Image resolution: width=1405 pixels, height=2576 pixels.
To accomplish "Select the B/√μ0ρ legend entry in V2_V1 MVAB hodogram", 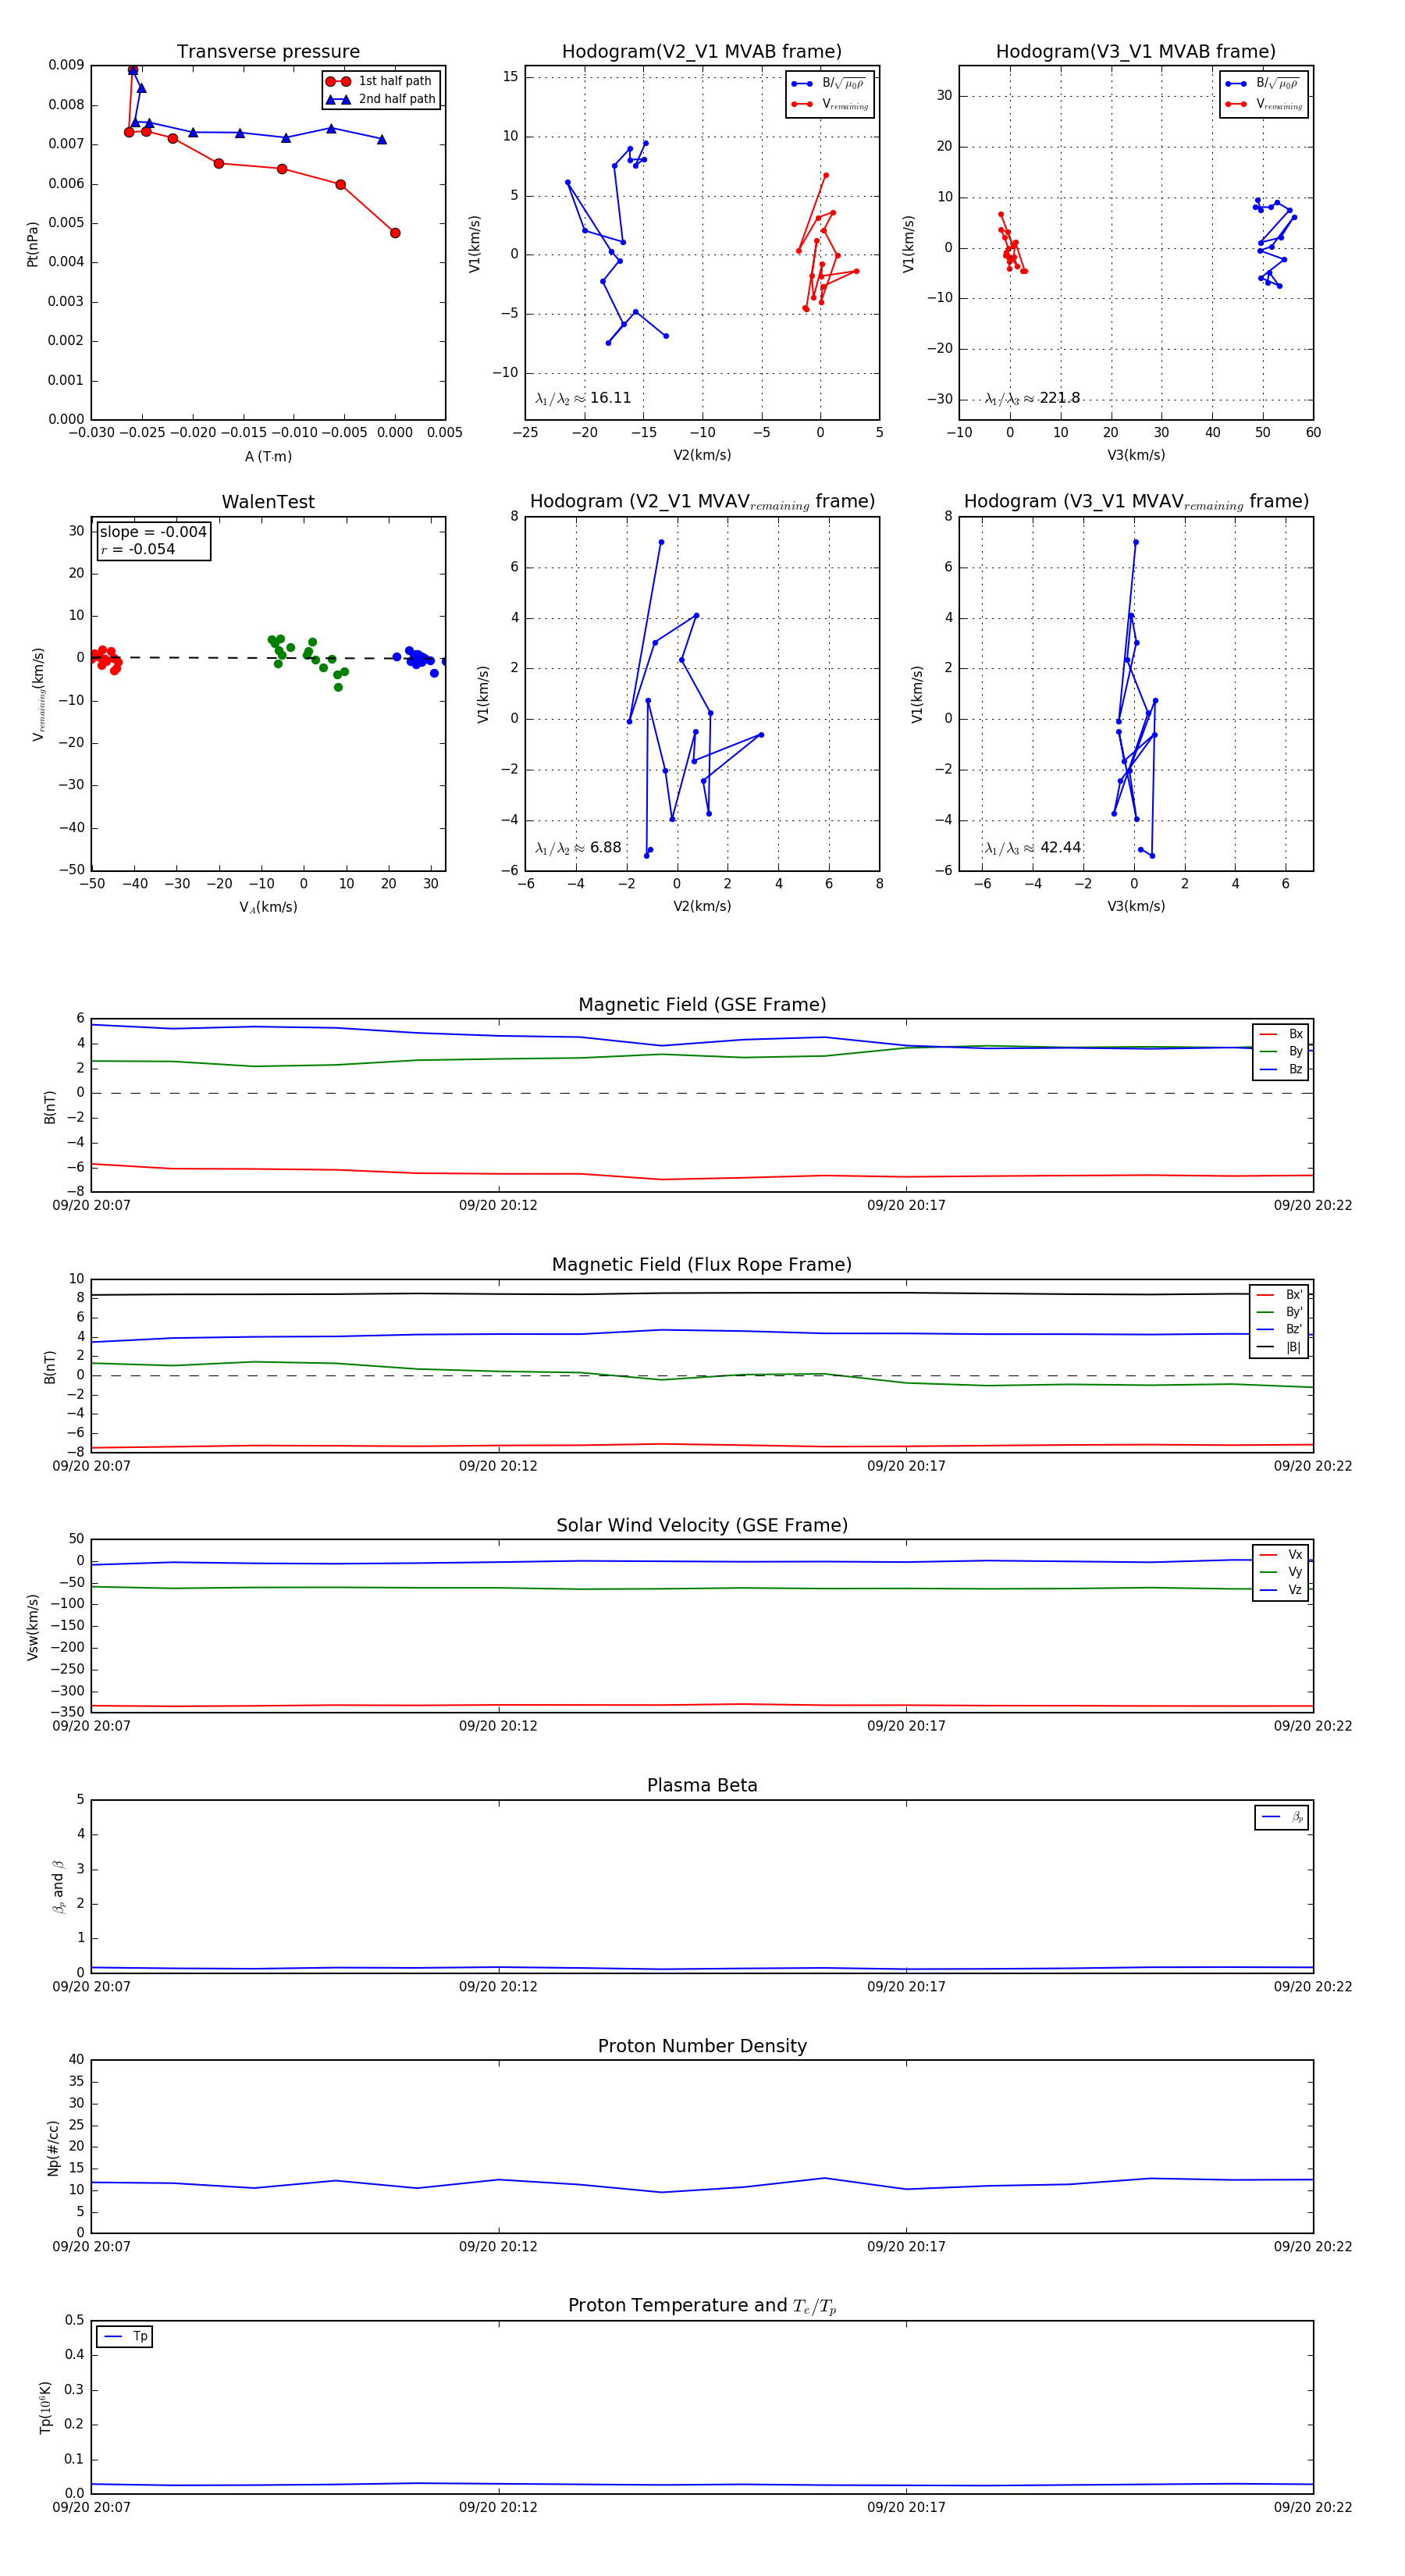I will (x=829, y=84).
